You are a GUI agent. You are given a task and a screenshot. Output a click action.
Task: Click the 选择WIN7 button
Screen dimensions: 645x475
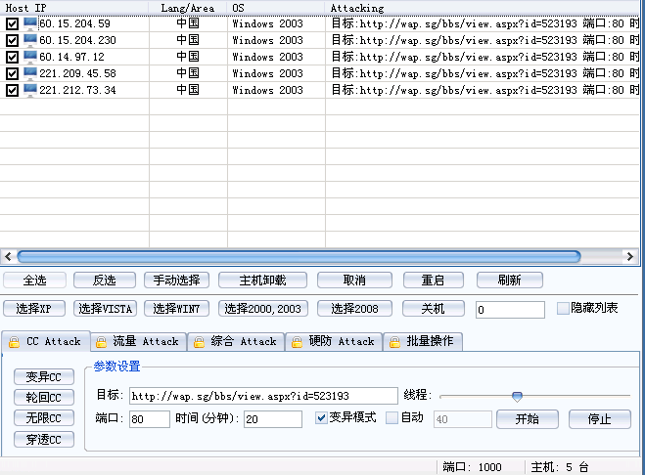[x=176, y=309]
